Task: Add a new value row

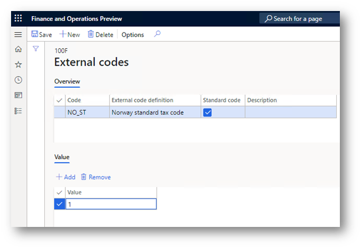Action: click(66, 177)
